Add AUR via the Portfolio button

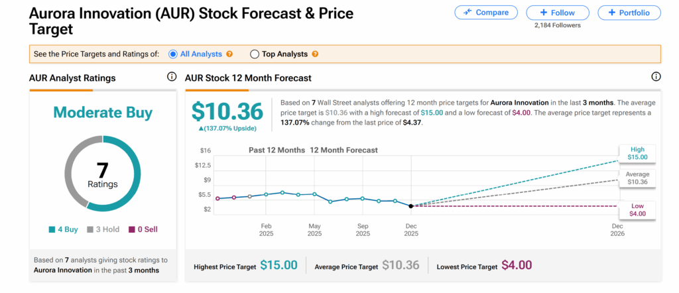point(629,13)
